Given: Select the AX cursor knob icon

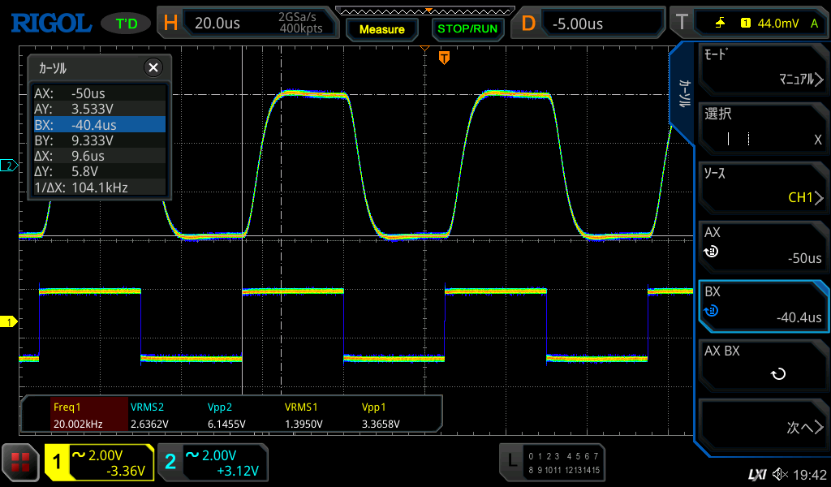Looking at the screenshot, I should click(711, 252).
